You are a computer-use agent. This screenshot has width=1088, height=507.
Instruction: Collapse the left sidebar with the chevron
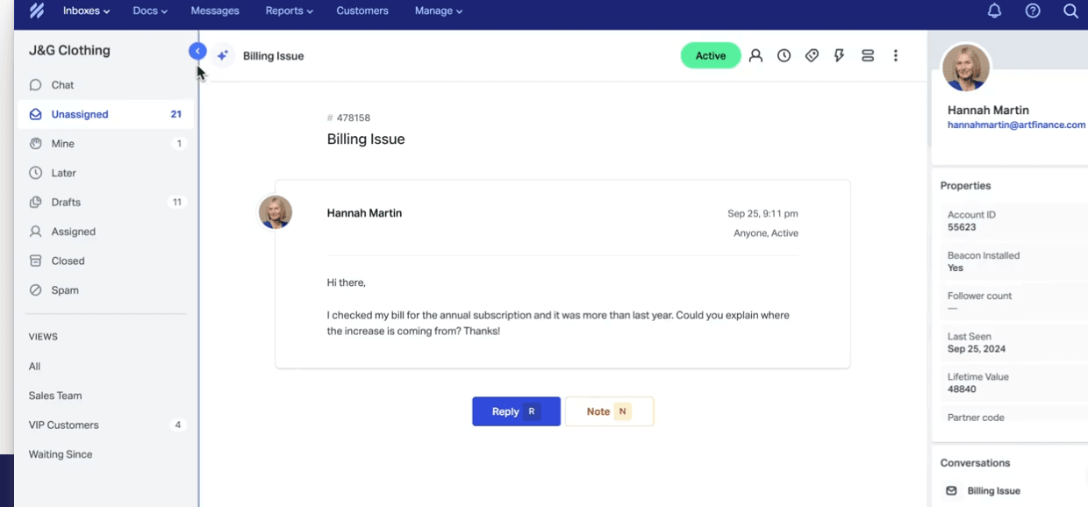click(x=197, y=51)
